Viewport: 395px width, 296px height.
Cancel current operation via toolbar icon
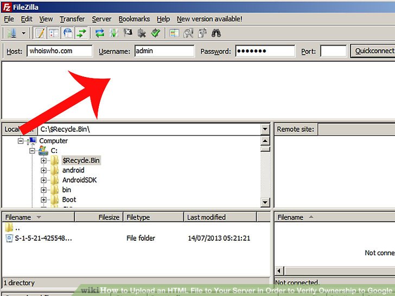(x=128, y=33)
